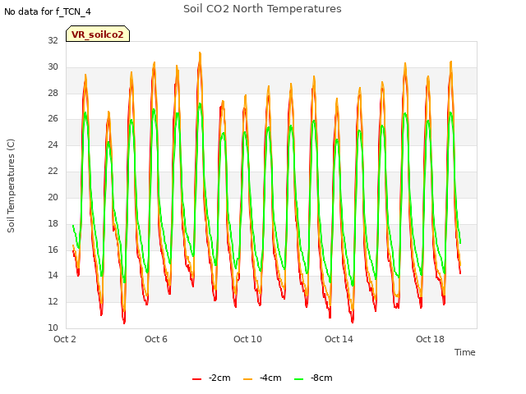The width and height of the screenshot is (526, 394).
Task: Click the '22' y-axis tick label
Action: (x=53, y=172)
